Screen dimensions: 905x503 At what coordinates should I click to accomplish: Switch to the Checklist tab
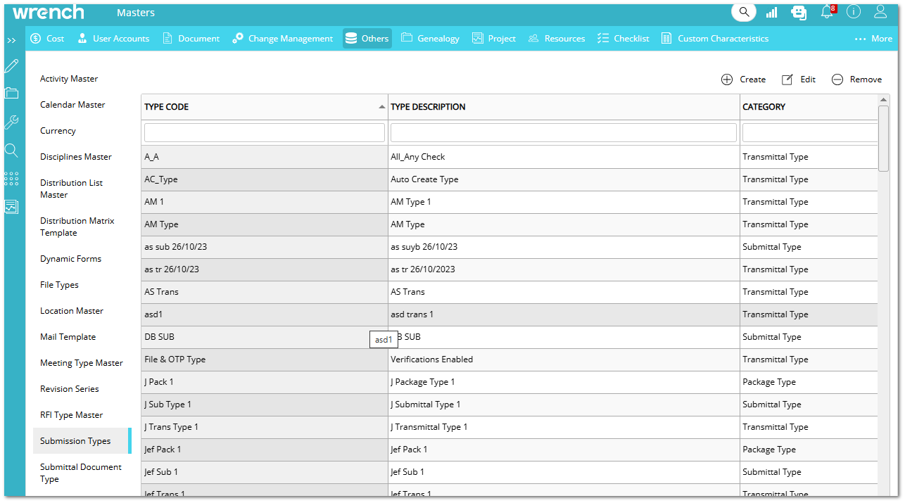(x=623, y=39)
